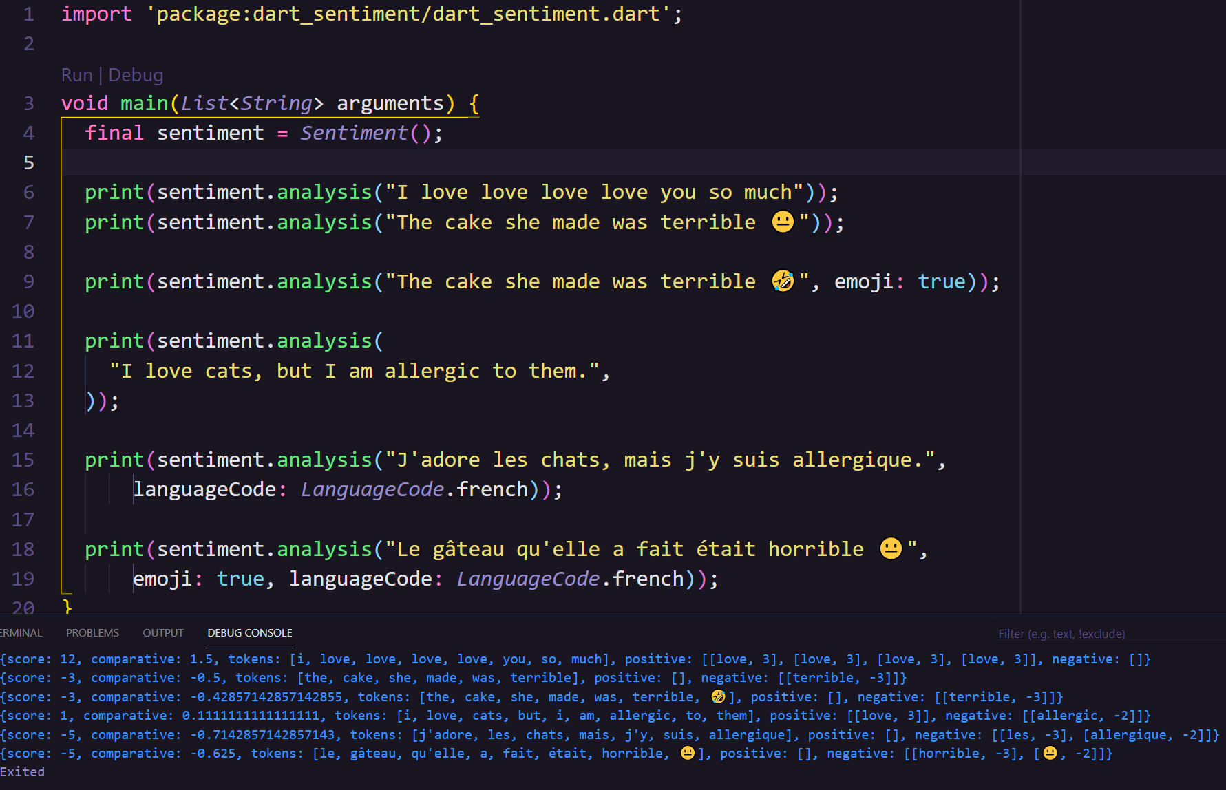Click the Debug code lens link
1226x790 pixels.
coord(136,75)
